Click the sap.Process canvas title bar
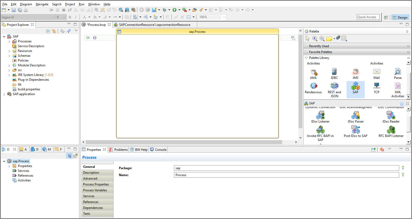412x219 pixels. tap(197, 32)
